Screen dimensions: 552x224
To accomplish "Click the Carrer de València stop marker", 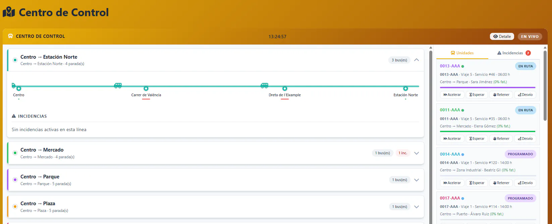I will pyautogui.click(x=146, y=89).
